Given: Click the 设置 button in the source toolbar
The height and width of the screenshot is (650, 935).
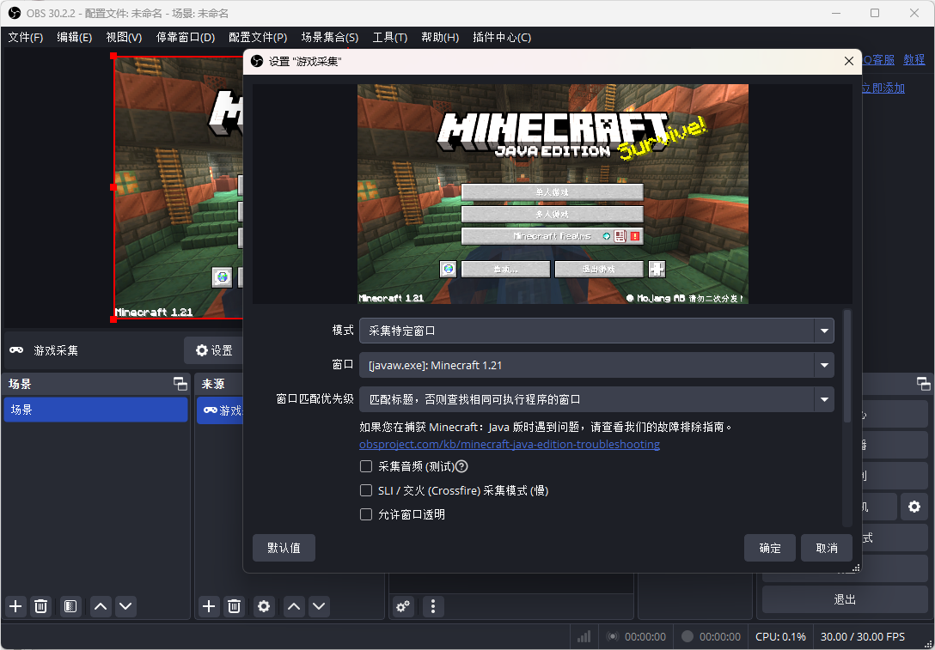Looking at the screenshot, I should (214, 350).
